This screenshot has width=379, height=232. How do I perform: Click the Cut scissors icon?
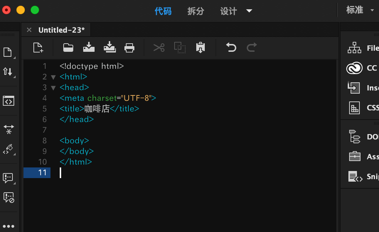pos(159,48)
